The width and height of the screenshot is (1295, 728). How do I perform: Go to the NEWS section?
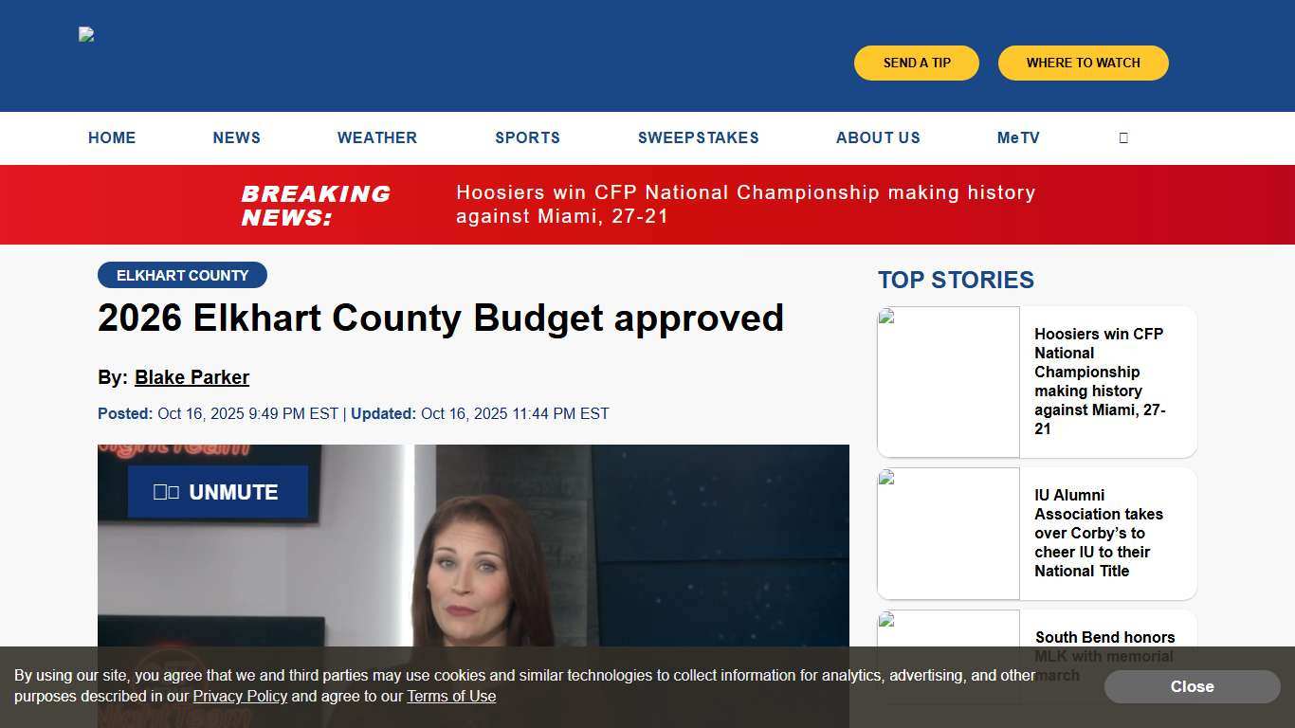236,137
